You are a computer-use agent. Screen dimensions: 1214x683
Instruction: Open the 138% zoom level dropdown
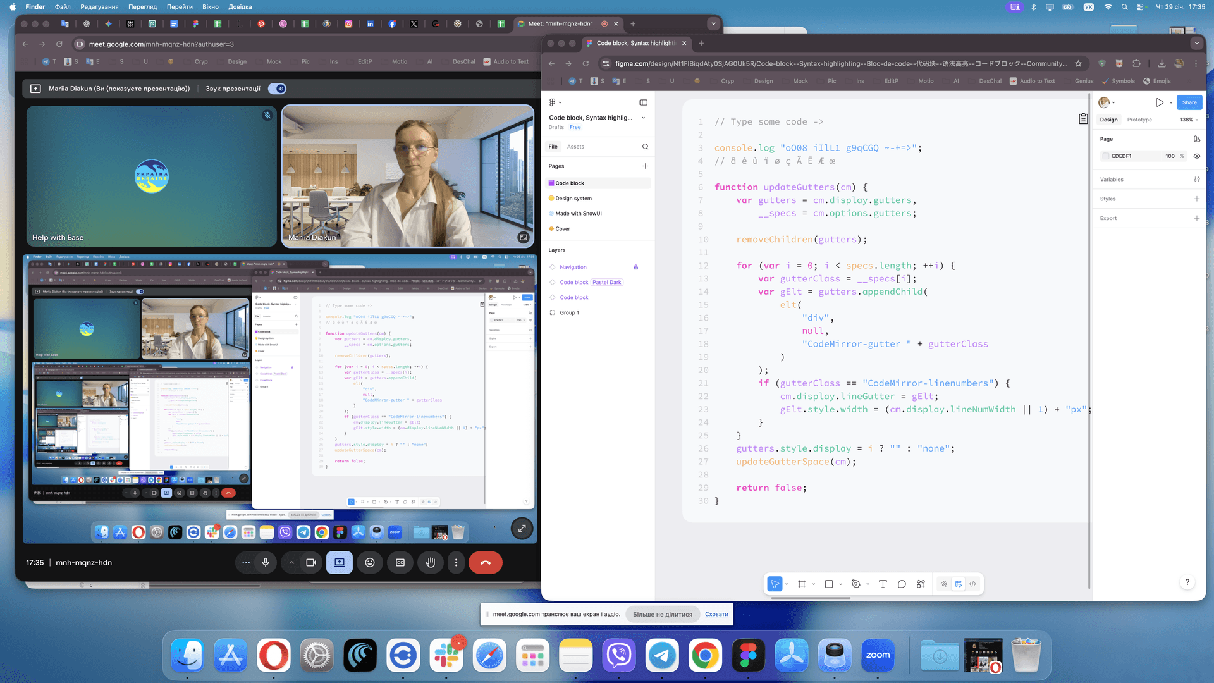tap(1189, 120)
